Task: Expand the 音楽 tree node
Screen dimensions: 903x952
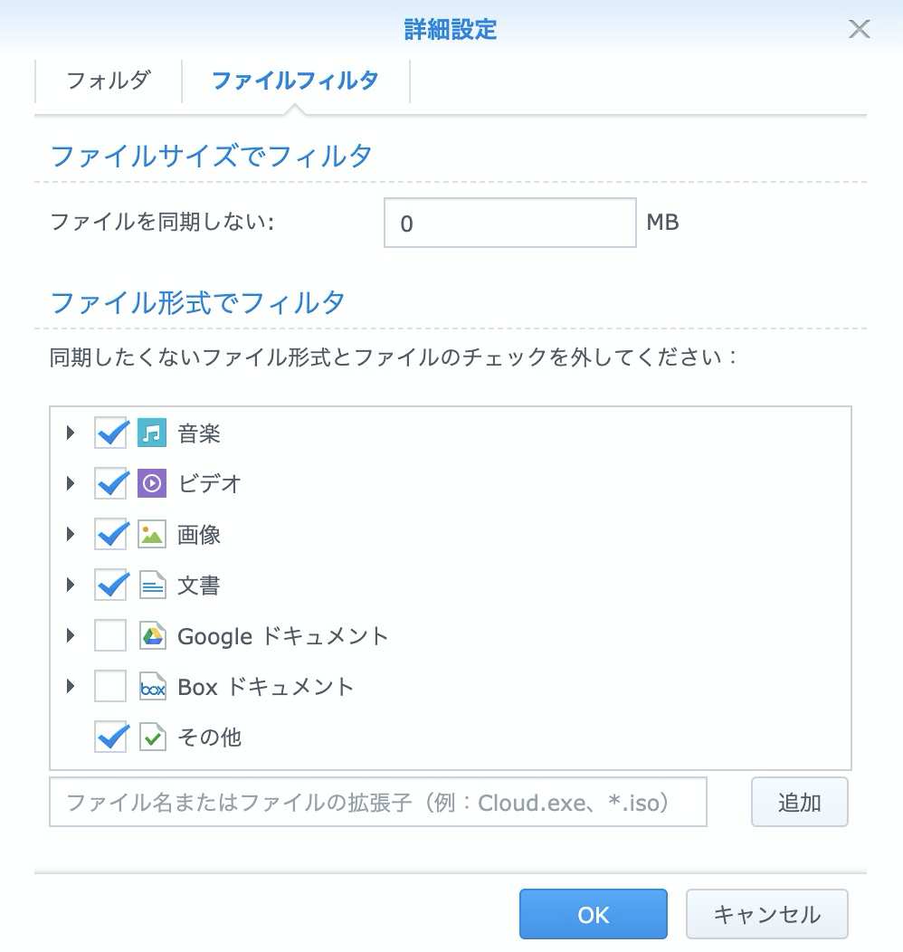Action: (71, 433)
